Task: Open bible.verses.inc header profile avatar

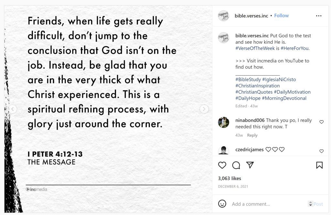Action: [x=223, y=16]
